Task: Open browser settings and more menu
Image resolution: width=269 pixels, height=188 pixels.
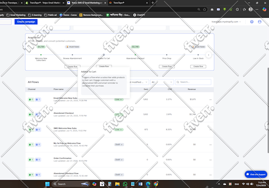Action: coord(257,9)
